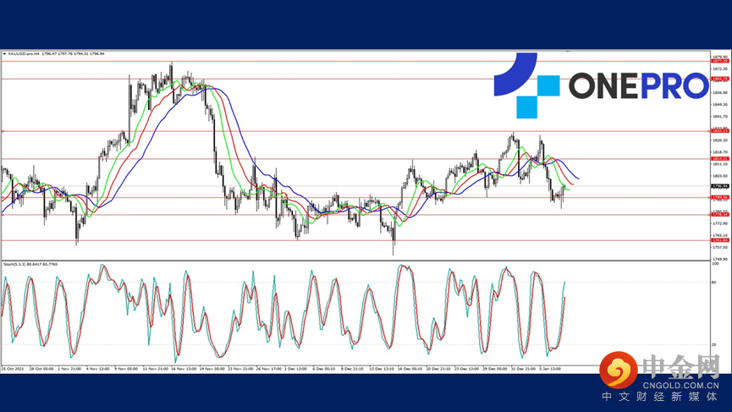Screen dimensions: 732x412
Task: Click the red 1789.58 price level tag
Action: click(720, 197)
